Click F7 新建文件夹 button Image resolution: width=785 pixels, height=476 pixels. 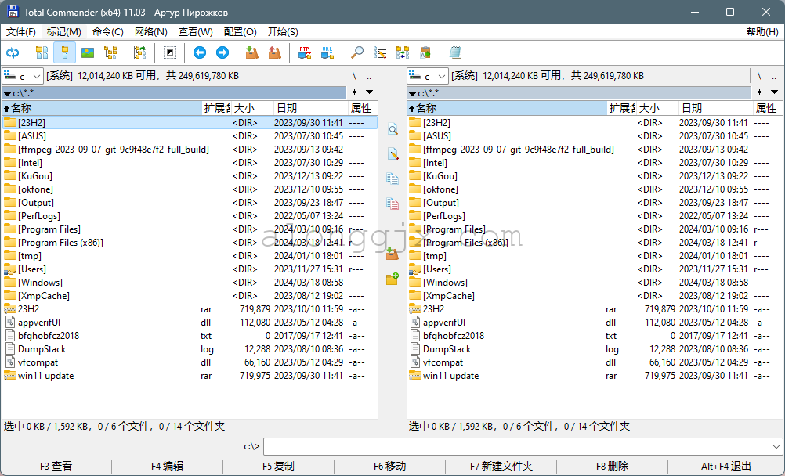click(501, 467)
